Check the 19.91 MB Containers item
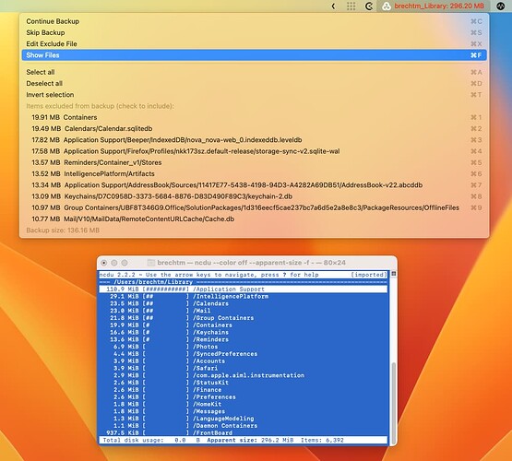Screen dimensions: 512x461 coord(254,117)
